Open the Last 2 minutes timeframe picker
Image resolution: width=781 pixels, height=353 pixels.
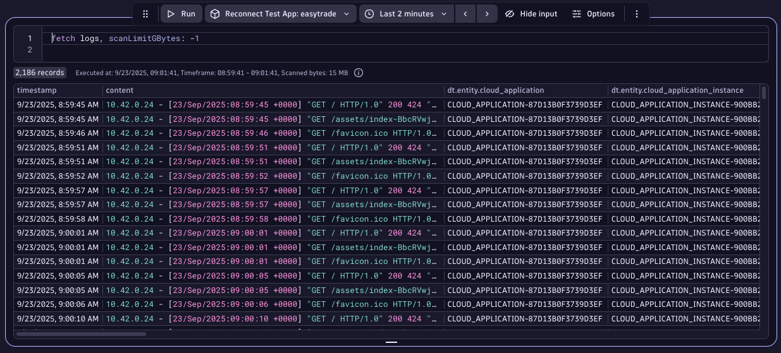tap(407, 14)
